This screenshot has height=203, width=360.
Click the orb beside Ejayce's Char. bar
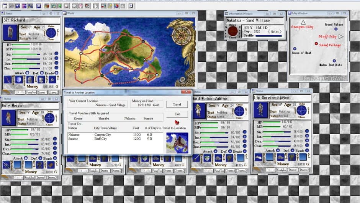(307, 145)
